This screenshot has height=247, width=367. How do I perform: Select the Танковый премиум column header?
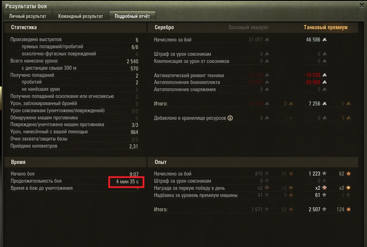325,28
